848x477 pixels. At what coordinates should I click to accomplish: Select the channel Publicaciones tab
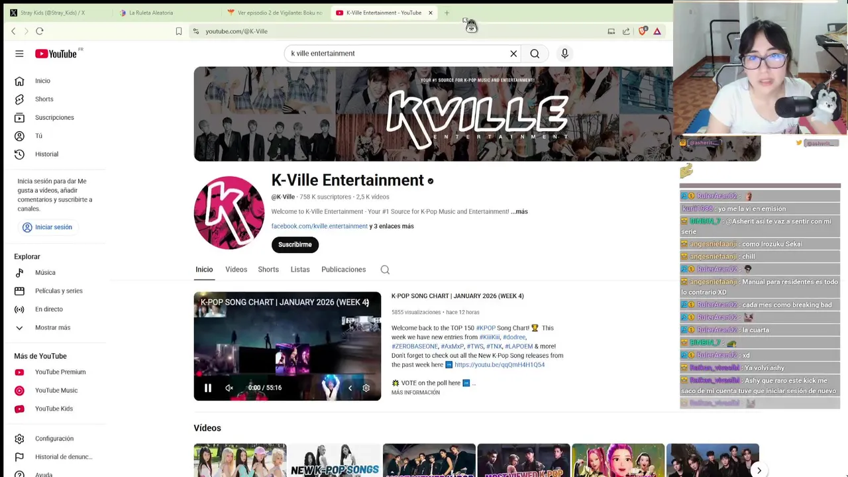[x=343, y=270]
